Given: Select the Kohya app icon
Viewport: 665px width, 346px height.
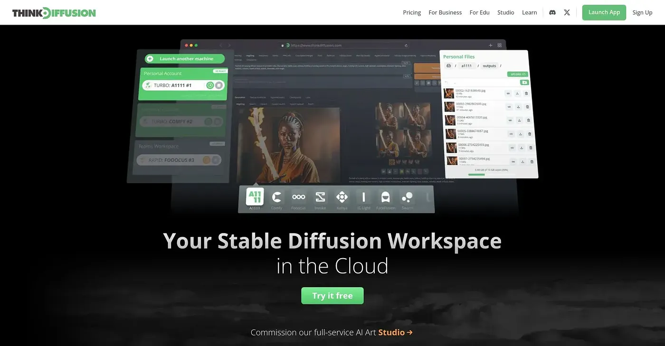Looking at the screenshot, I should pyautogui.click(x=342, y=196).
